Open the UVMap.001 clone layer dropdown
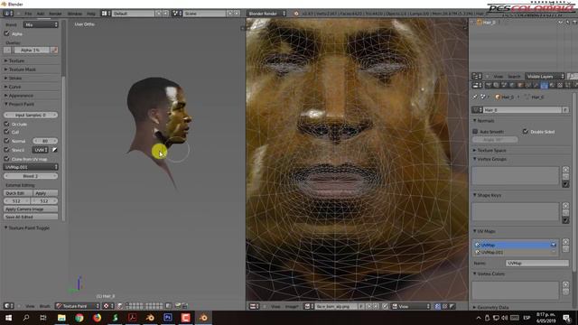Screen dimensions: 578x325 (x=31, y=167)
